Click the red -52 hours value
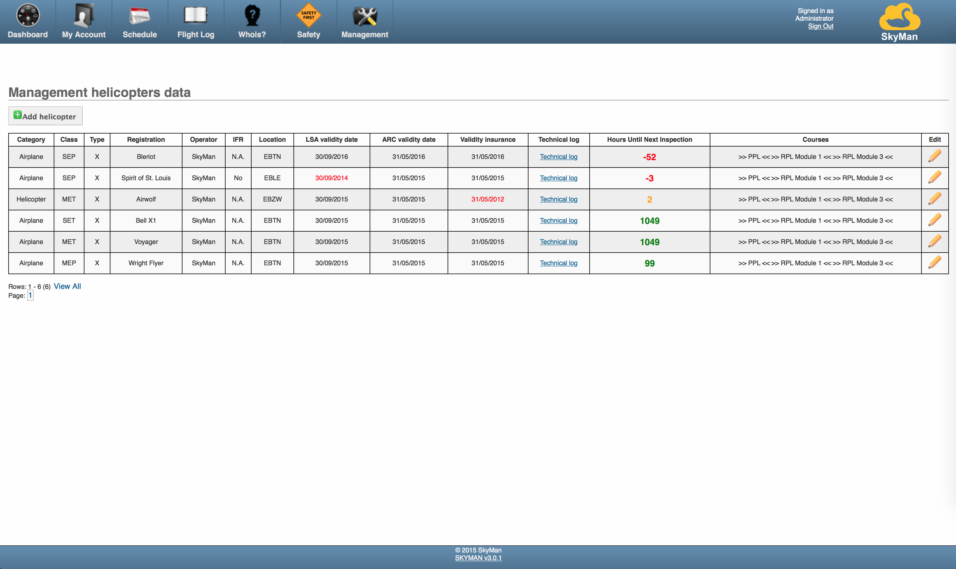 [x=650, y=157]
